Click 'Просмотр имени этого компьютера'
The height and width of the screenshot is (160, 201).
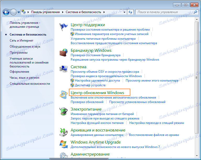[152, 81]
